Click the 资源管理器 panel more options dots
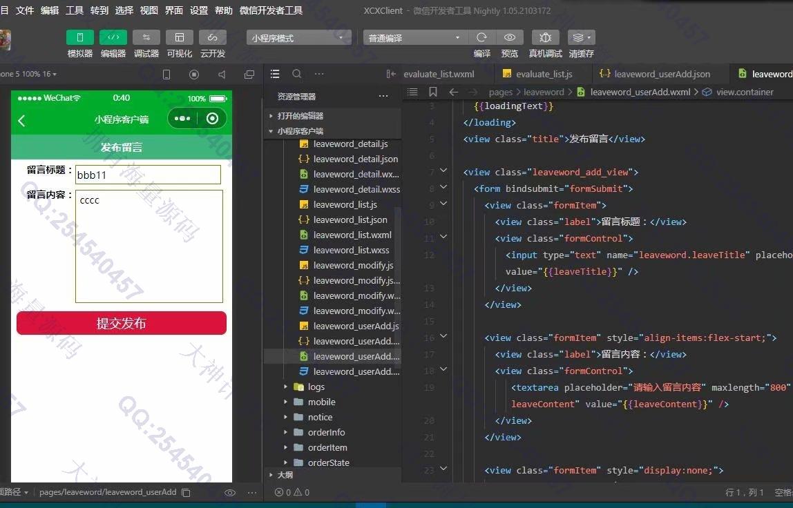The width and height of the screenshot is (793, 508). point(383,96)
